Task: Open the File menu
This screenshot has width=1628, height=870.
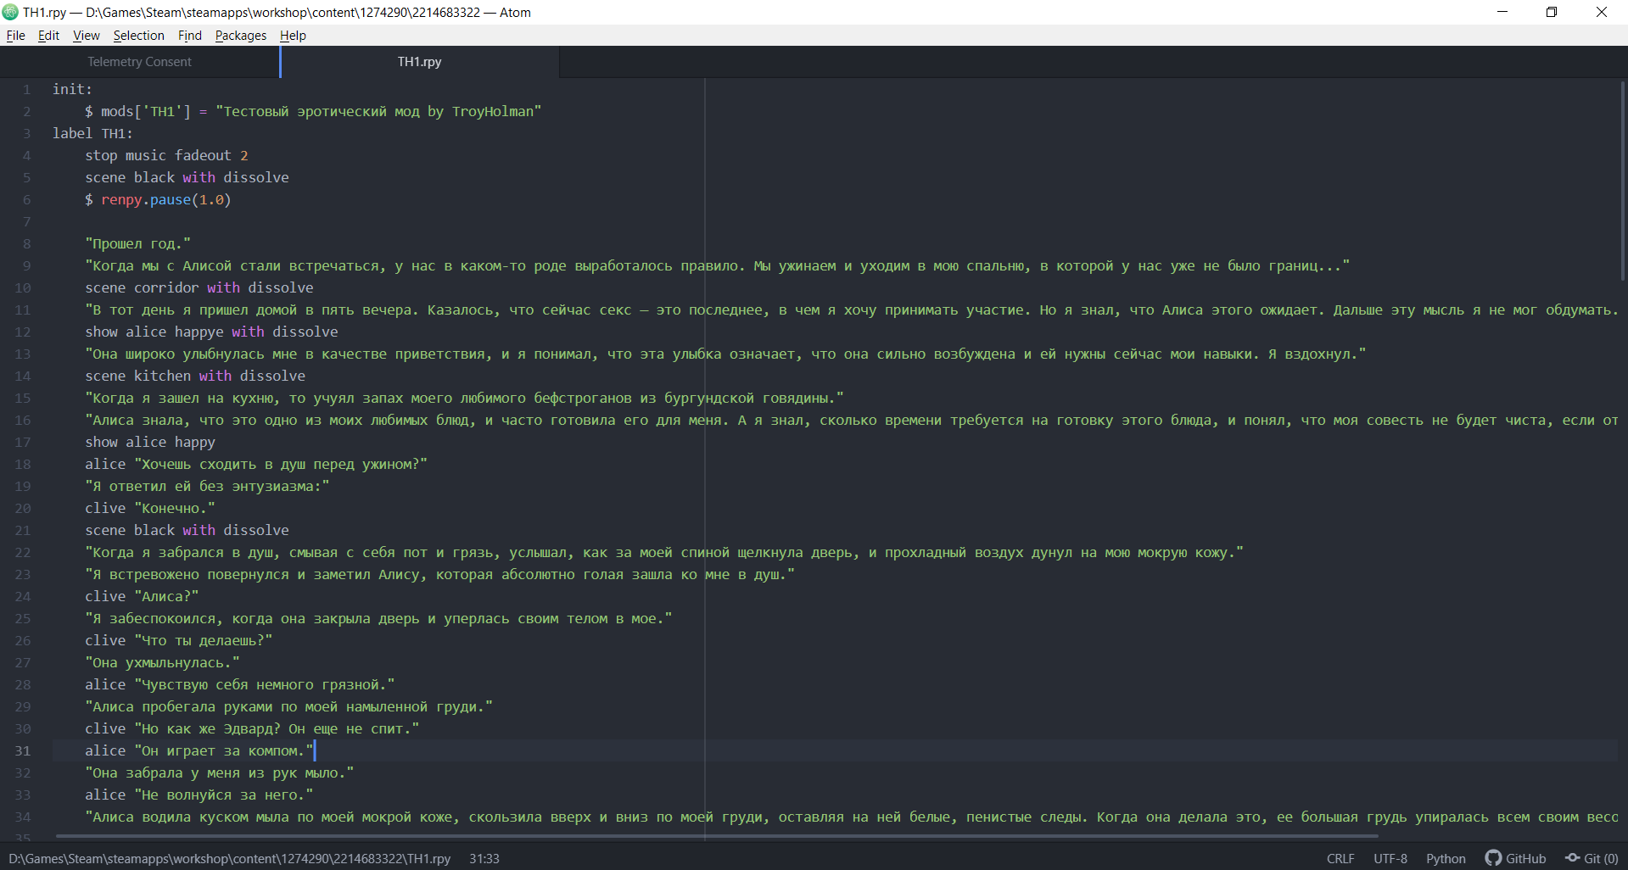Action: (x=15, y=36)
